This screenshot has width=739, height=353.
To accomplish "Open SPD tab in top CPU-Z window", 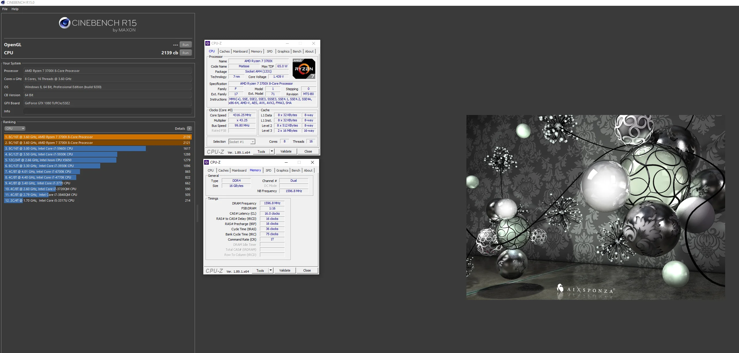I will pos(269,51).
